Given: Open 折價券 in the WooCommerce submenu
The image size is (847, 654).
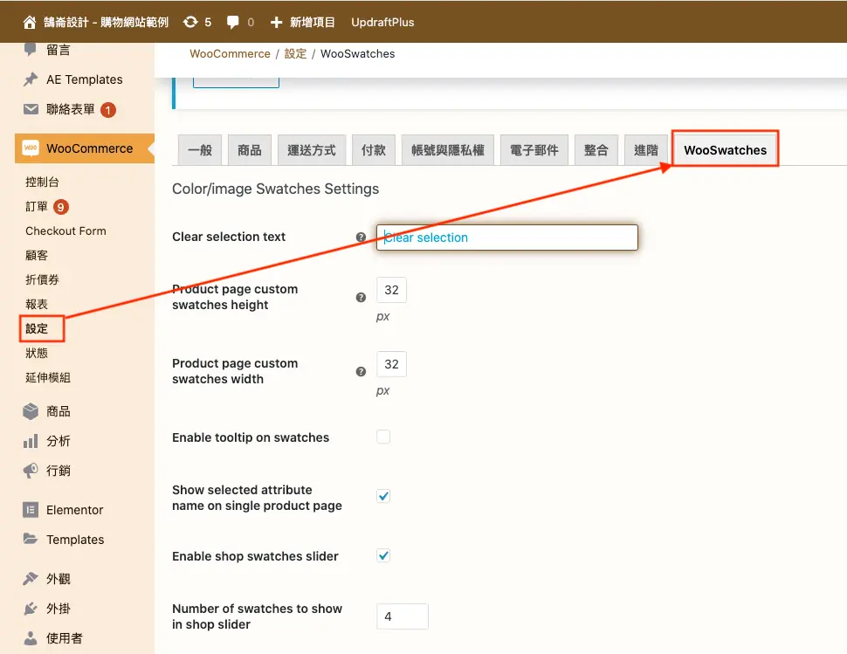Looking at the screenshot, I should pos(42,279).
